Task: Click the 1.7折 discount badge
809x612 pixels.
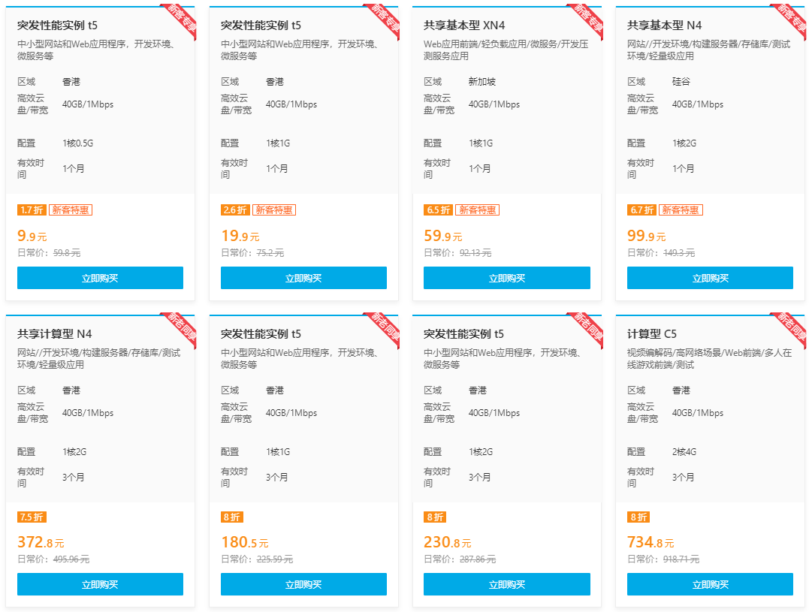Action: [x=32, y=210]
